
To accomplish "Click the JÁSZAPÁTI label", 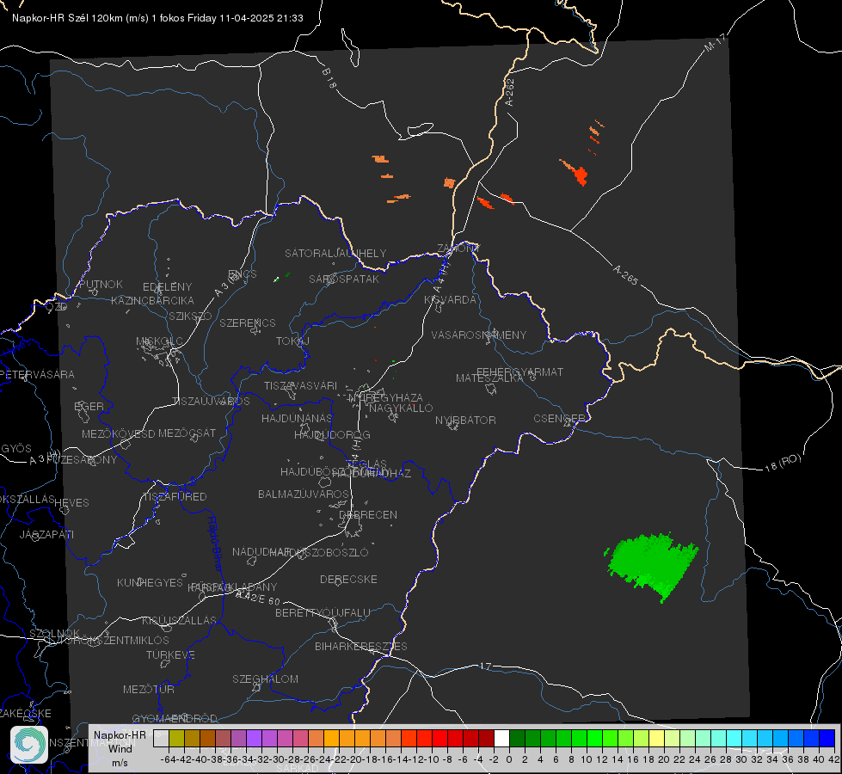I will (x=47, y=534).
